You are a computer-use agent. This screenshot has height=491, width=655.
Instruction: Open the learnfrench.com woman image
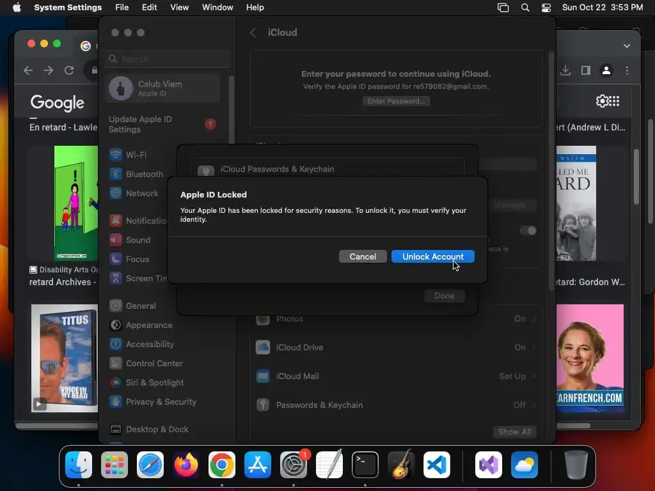pos(590,358)
